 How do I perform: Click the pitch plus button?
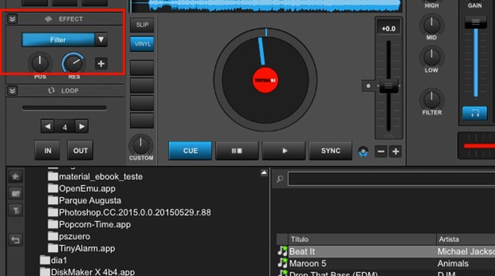click(x=395, y=152)
